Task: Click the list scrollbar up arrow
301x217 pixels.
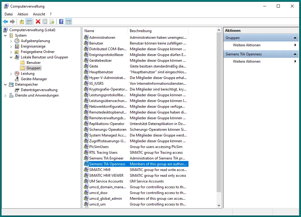Action: [219, 30]
